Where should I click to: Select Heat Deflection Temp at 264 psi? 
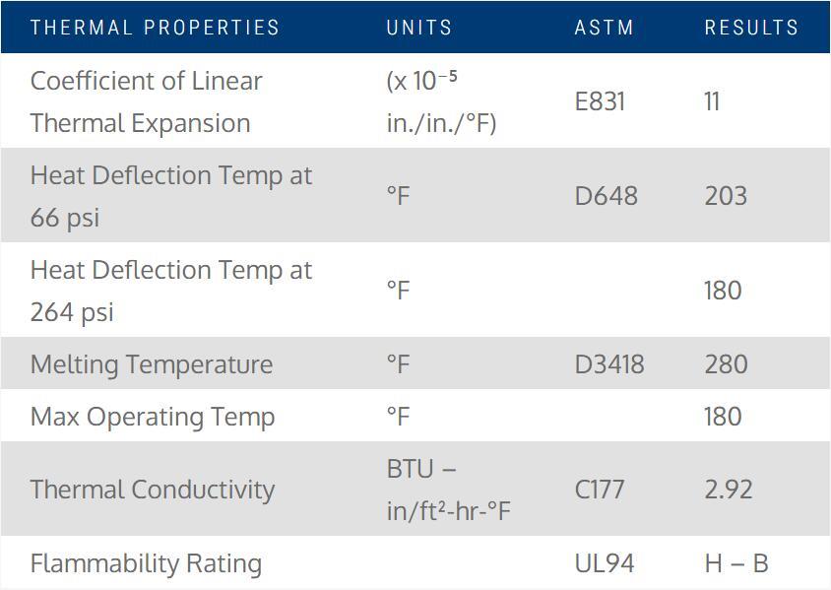coord(171,291)
